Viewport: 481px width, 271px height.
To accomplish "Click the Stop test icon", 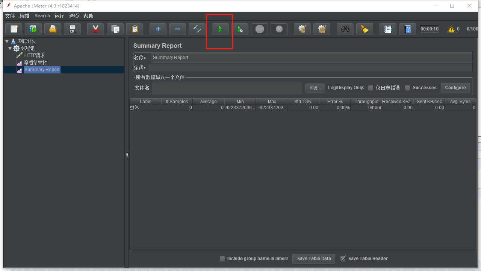I will [260, 29].
